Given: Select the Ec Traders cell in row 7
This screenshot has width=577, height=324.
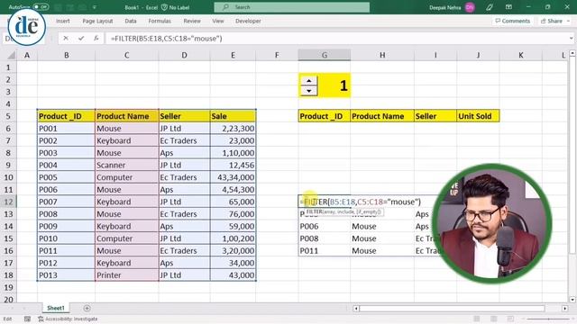Looking at the screenshot, I should [184, 140].
